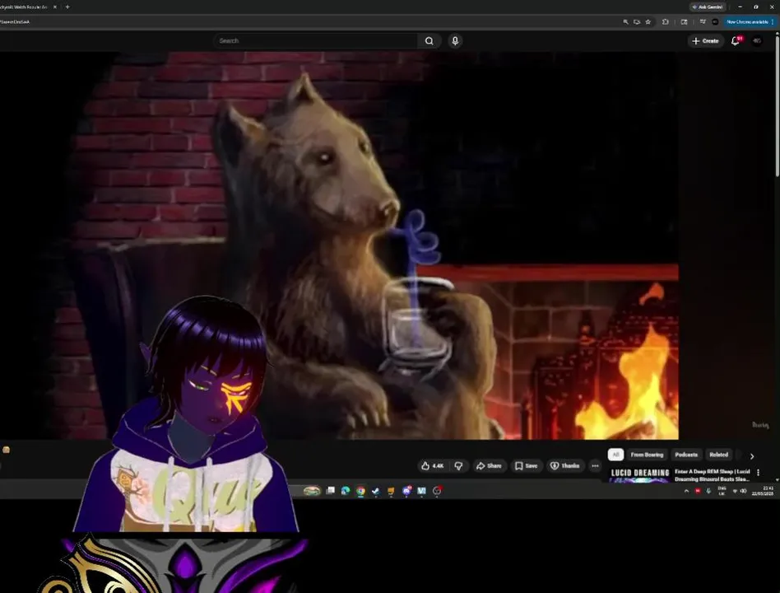Open Google Chrome from taskbar
Screen dimensions: 780x593
pyautogui.click(x=360, y=491)
